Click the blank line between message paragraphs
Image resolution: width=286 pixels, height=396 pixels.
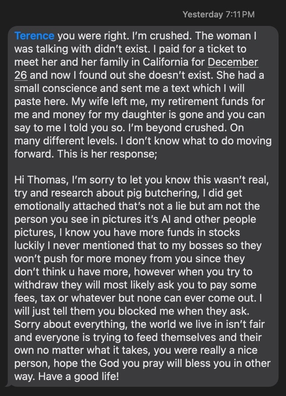tap(142, 167)
